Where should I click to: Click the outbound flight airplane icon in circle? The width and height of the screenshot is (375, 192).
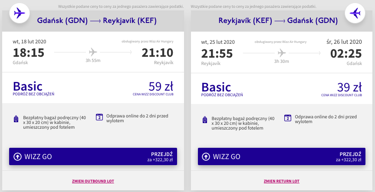click(20, 13)
